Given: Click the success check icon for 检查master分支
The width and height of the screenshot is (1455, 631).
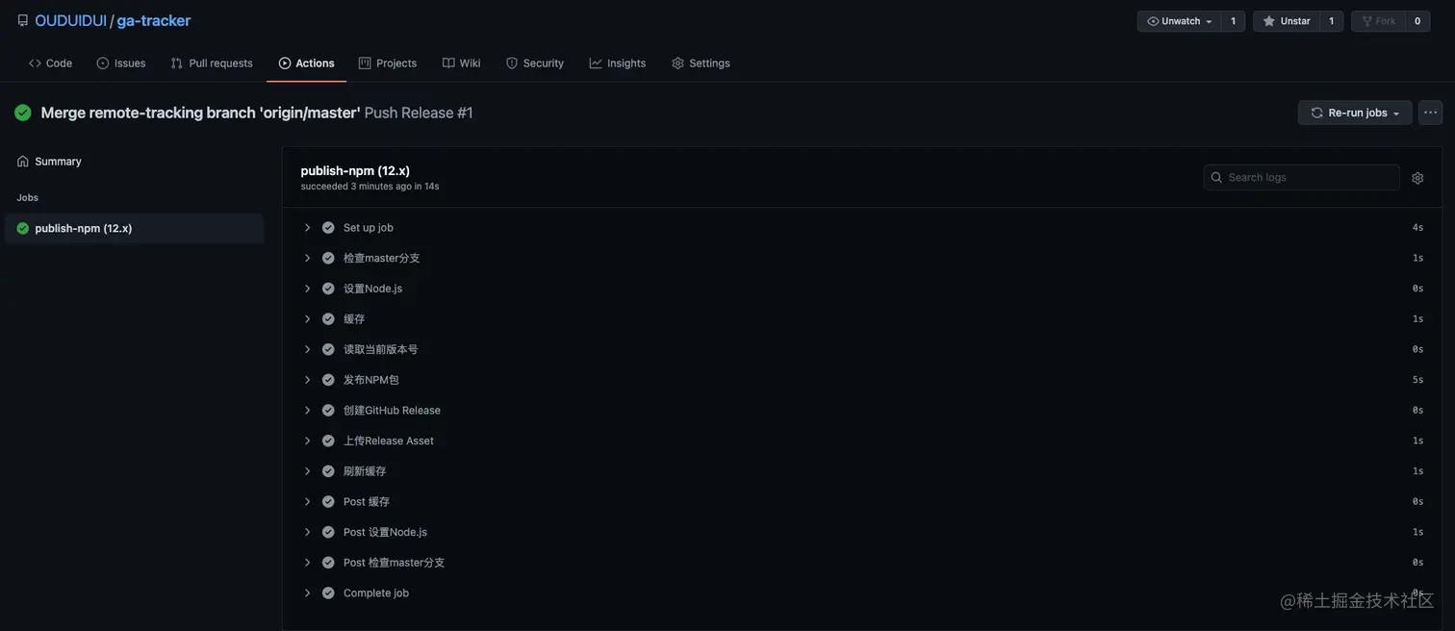Looking at the screenshot, I should click(x=328, y=258).
